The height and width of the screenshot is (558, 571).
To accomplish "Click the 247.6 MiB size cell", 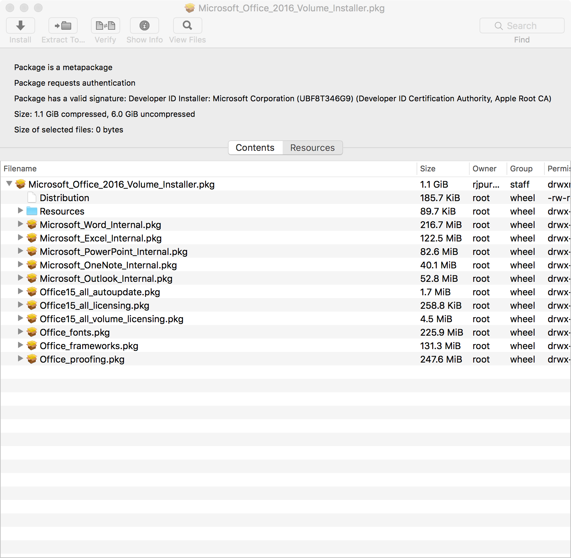I will [x=441, y=359].
